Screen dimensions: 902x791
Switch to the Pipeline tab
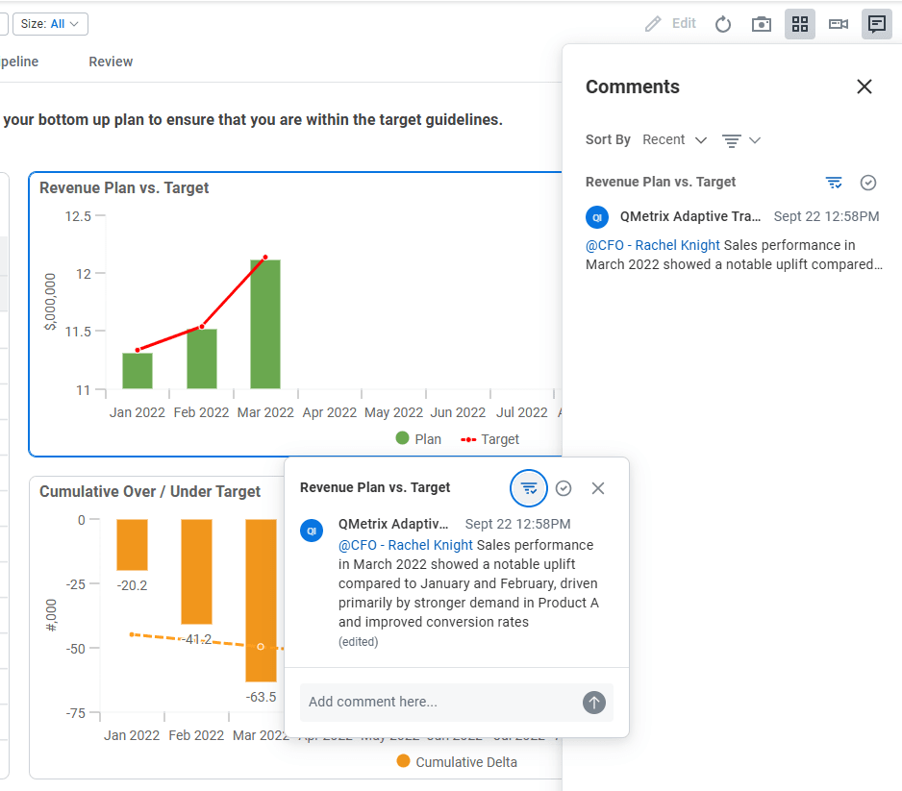(17, 62)
